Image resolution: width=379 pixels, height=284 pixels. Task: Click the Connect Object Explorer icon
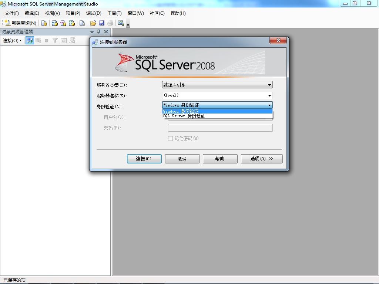(30, 41)
